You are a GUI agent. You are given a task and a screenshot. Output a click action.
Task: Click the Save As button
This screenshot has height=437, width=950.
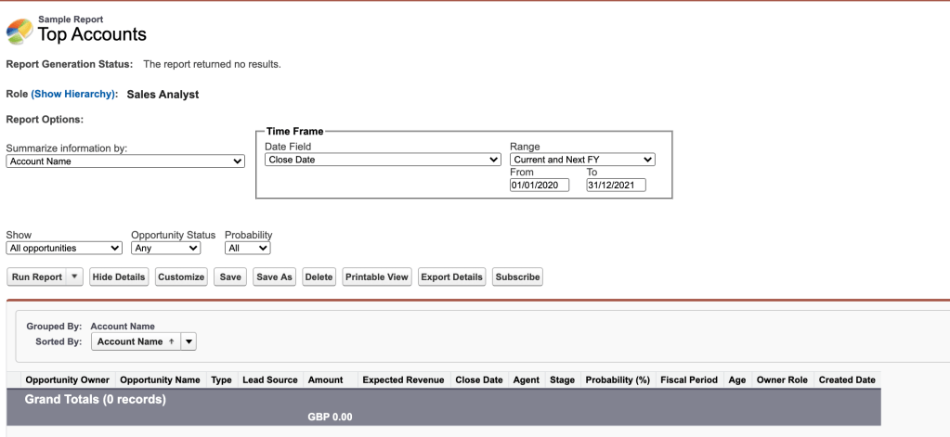tap(274, 277)
